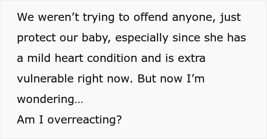The image size is (267, 139).
Task: Click the word "baby," in the paragraph
Action: point(97,38)
